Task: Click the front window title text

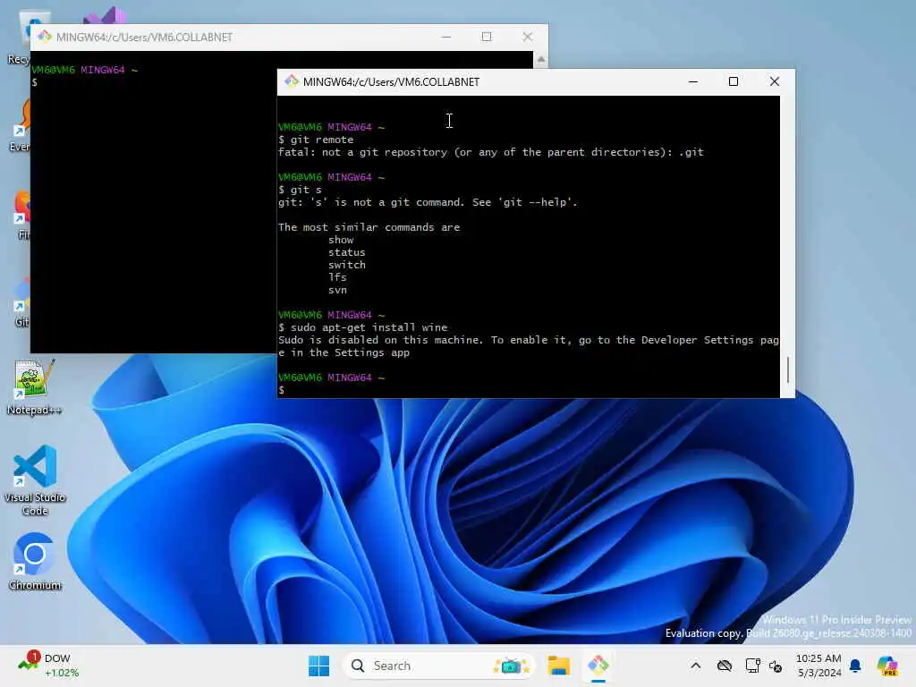Action: click(391, 81)
